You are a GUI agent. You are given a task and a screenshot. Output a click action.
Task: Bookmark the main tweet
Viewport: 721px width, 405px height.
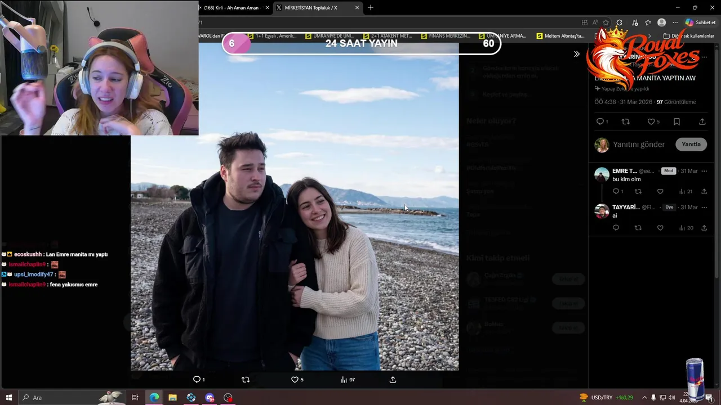(677, 121)
